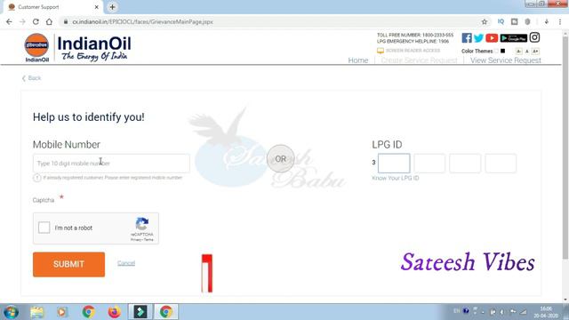Open File Explorer from taskbar
The height and width of the screenshot is (320, 569).
(x=36, y=312)
